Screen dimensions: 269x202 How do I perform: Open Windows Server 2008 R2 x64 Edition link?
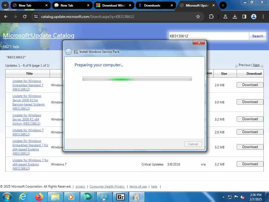click(x=27, y=119)
